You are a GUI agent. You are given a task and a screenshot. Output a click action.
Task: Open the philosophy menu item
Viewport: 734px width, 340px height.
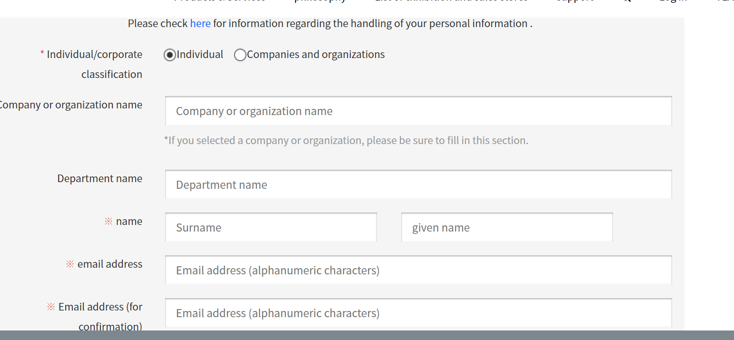[320, 1]
